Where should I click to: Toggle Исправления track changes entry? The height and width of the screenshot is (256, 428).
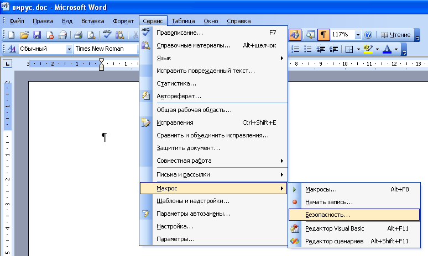[x=213, y=122]
